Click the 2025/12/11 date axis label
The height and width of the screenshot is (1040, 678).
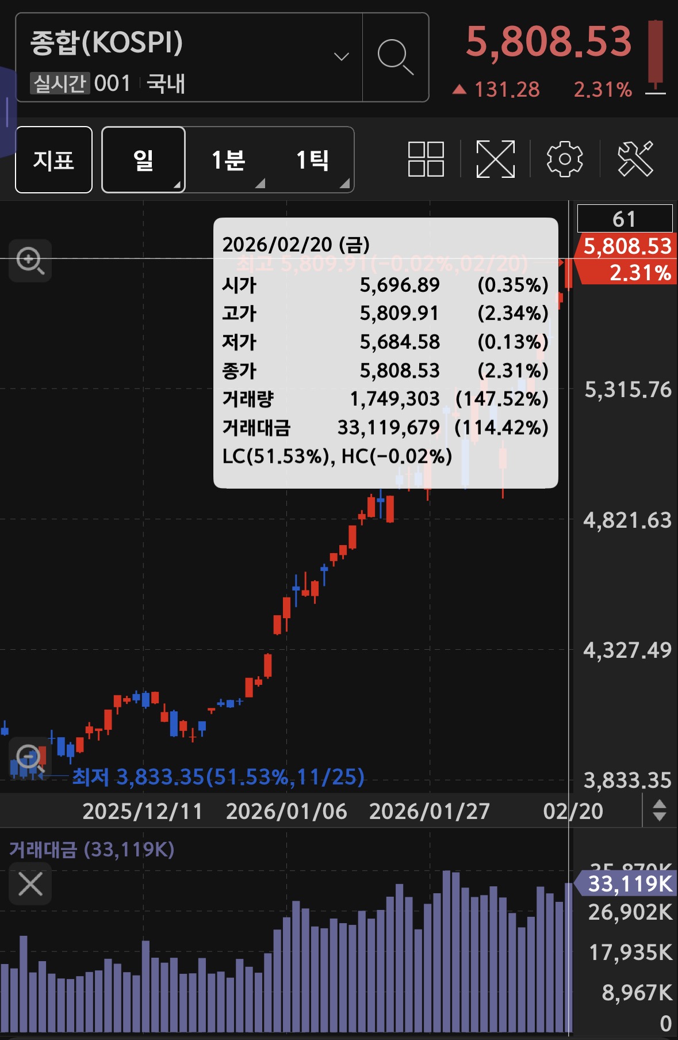click(x=143, y=812)
